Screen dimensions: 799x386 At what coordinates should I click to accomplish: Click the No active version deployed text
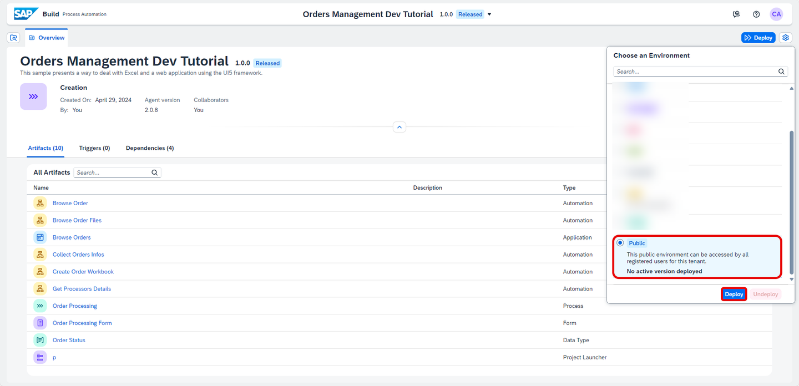click(x=665, y=271)
